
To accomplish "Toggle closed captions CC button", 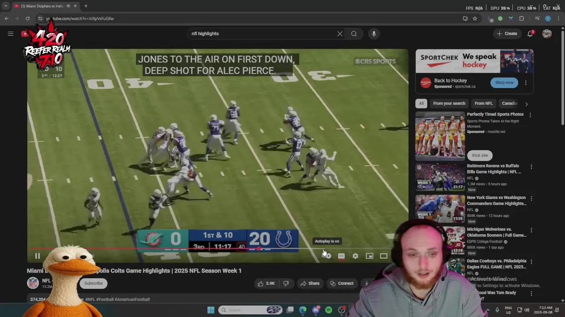I will coord(341,256).
